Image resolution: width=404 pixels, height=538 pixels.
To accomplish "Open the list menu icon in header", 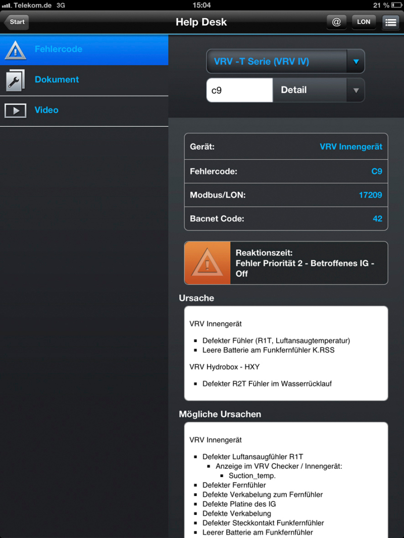I will coord(390,22).
